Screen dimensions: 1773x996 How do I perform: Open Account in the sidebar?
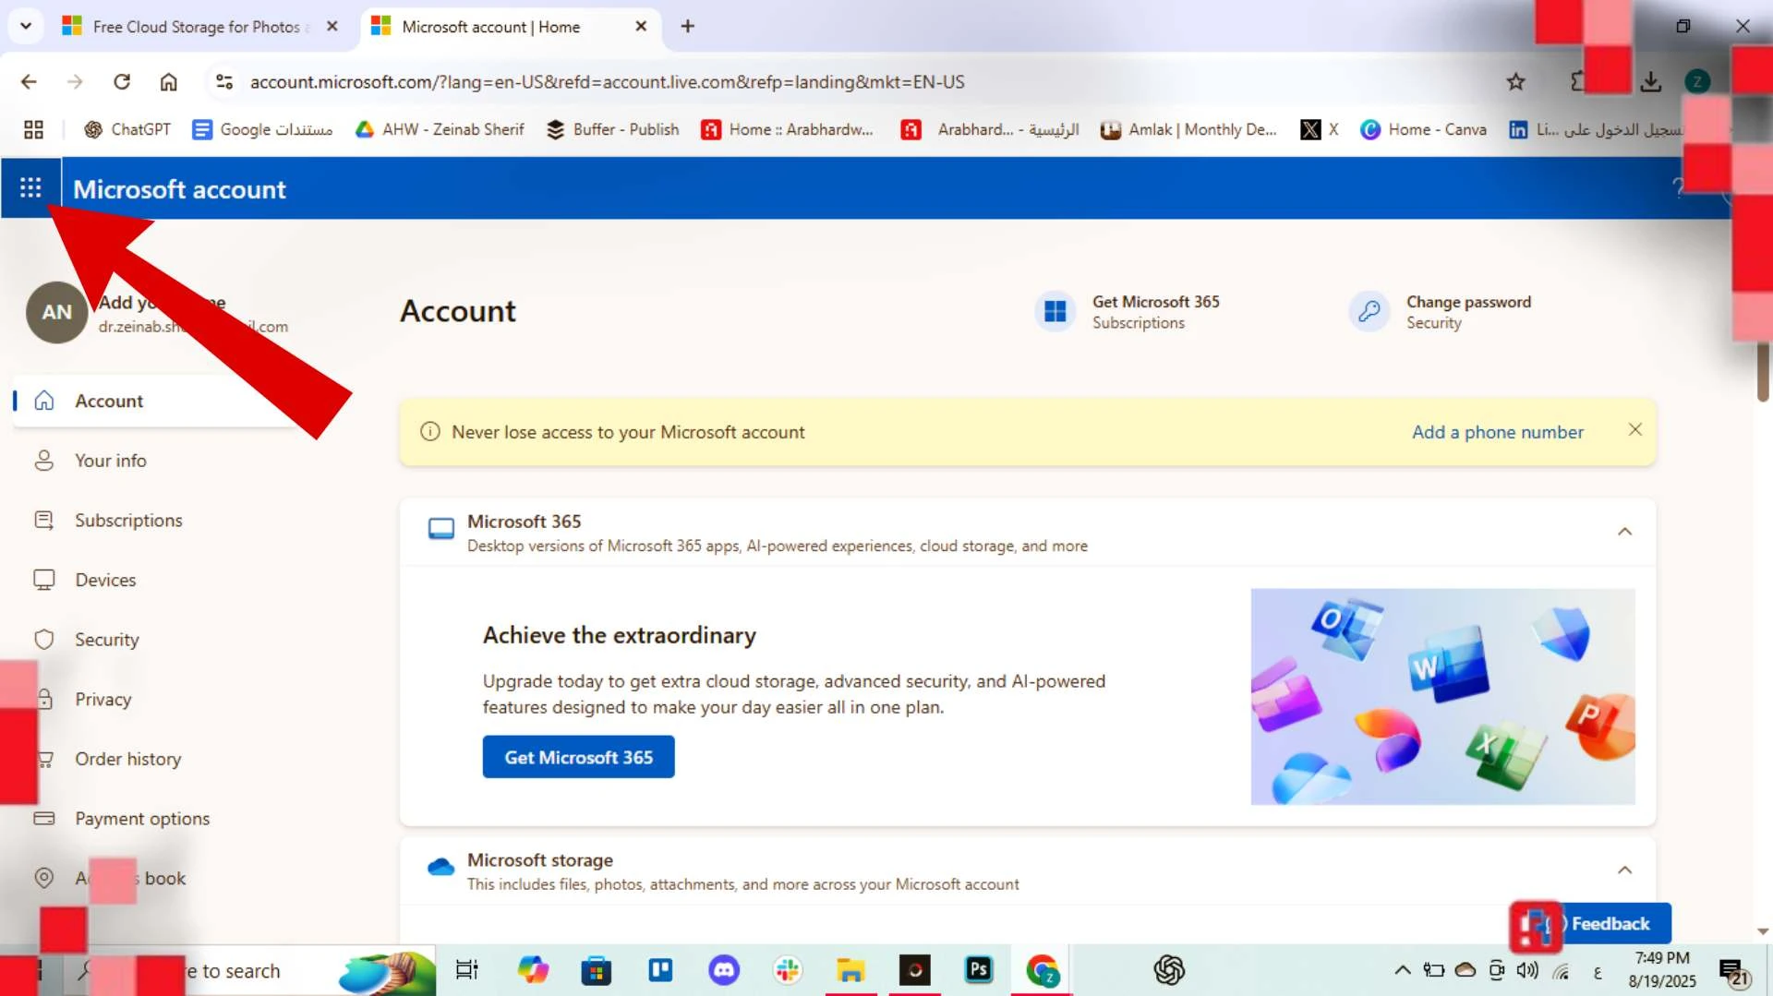(x=157, y=401)
